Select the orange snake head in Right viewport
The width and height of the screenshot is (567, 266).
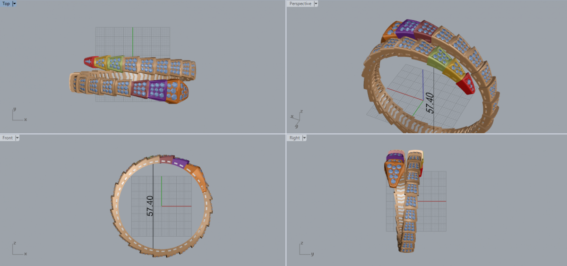coord(395,173)
